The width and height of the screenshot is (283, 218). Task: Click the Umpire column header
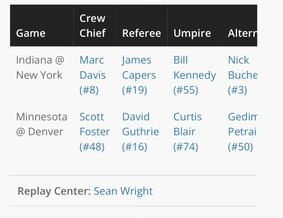pyautogui.click(x=192, y=33)
